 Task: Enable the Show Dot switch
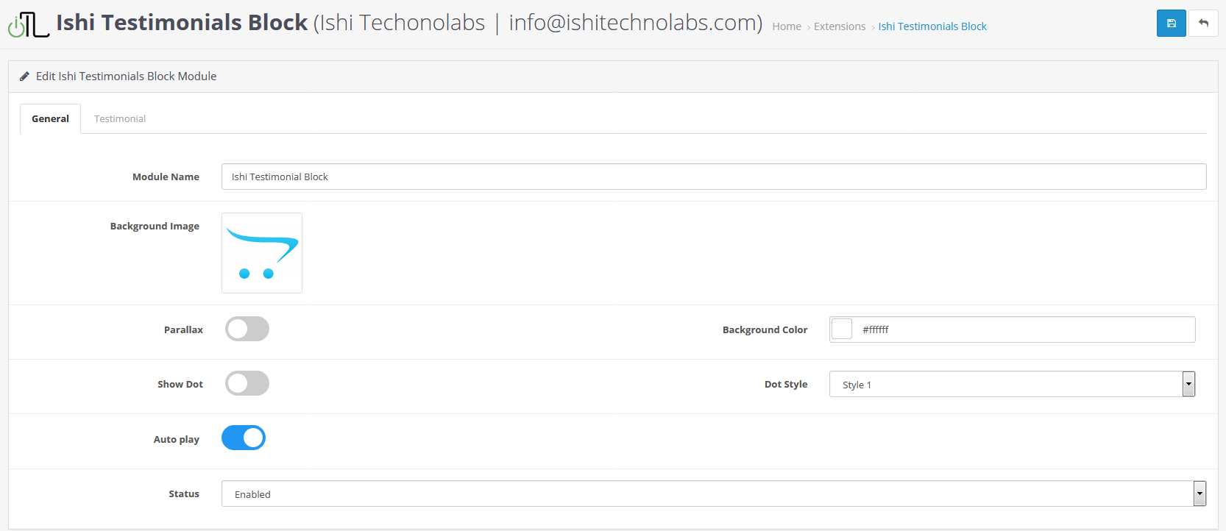tap(247, 383)
